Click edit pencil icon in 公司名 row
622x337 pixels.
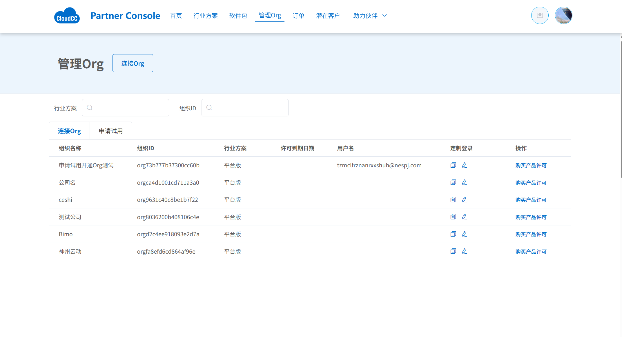[x=464, y=182]
